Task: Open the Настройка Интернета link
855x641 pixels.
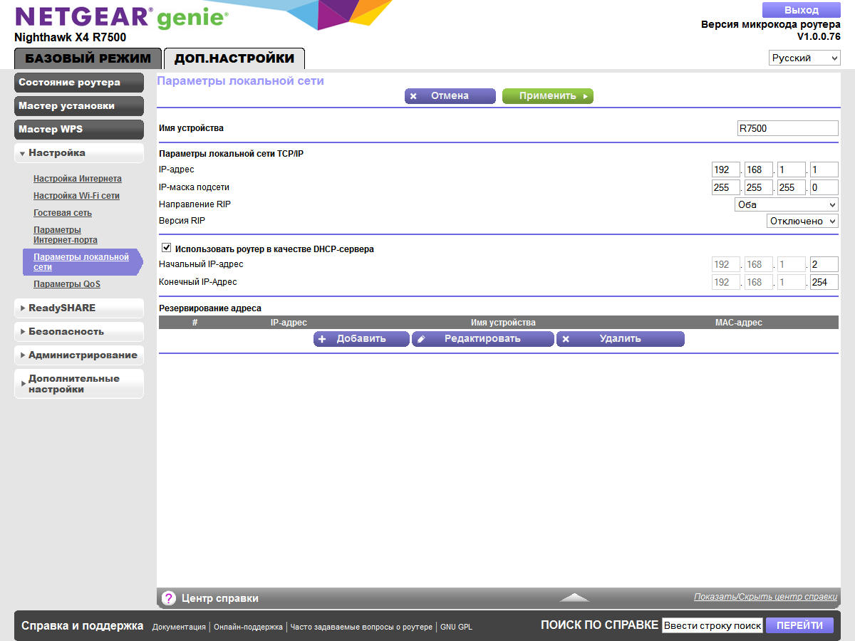Action: [78, 179]
